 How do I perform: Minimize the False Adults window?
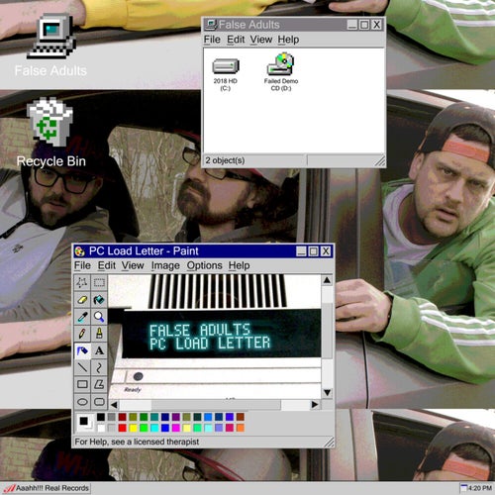point(352,25)
